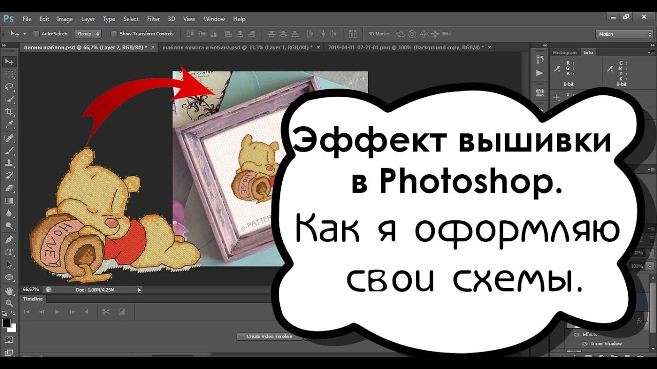Click the Timeline play button
The image size is (657, 369).
[57, 312]
